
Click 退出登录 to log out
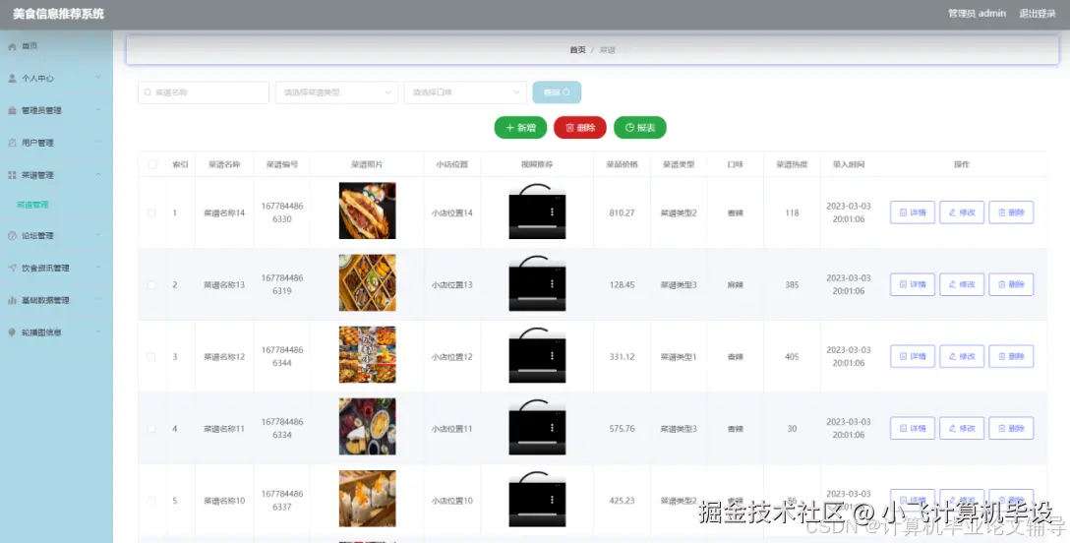(x=1038, y=14)
